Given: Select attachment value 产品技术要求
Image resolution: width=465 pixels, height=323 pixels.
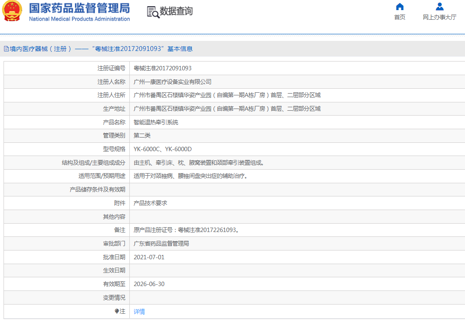Looking at the screenshot, I should tap(150, 203).
